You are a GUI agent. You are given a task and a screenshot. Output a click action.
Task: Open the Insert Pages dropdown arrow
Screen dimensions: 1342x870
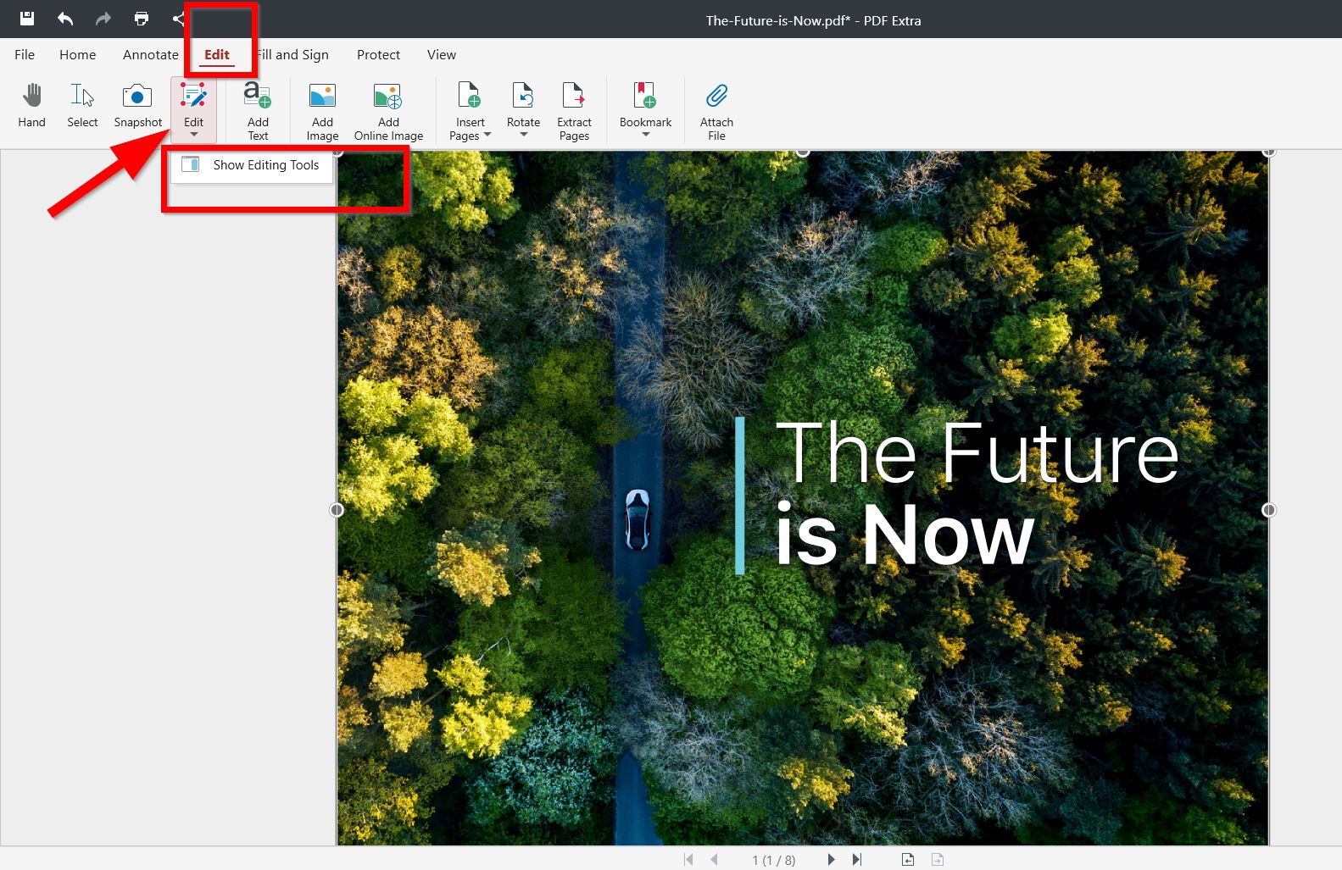click(487, 135)
